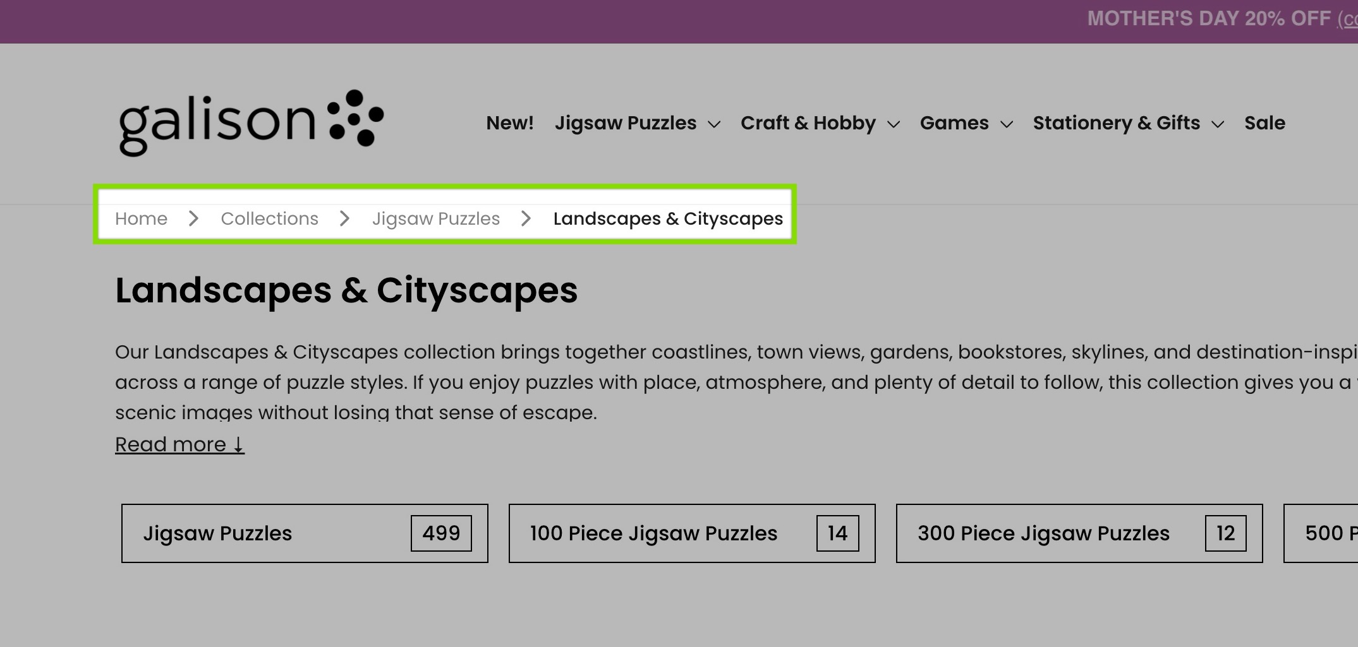Viewport: 1358px width, 647px height.
Task: Click the count badge 499
Action: [441, 533]
